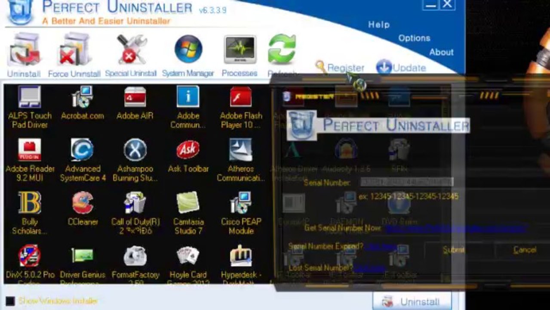Select the FormatFactory program icon

pyautogui.click(x=135, y=263)
